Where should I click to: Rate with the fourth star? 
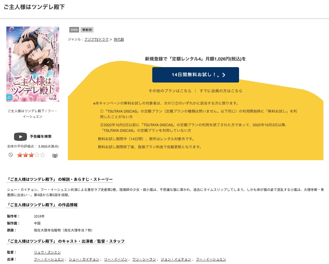(x=37, y=155)
